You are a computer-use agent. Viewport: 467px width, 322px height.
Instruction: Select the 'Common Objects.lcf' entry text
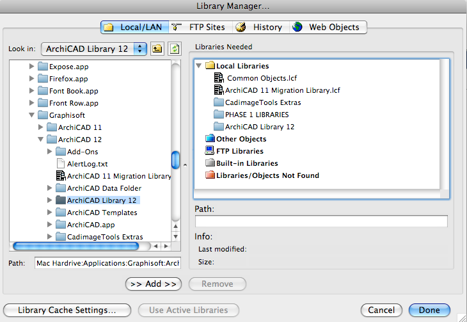click(x=262, y=78)
